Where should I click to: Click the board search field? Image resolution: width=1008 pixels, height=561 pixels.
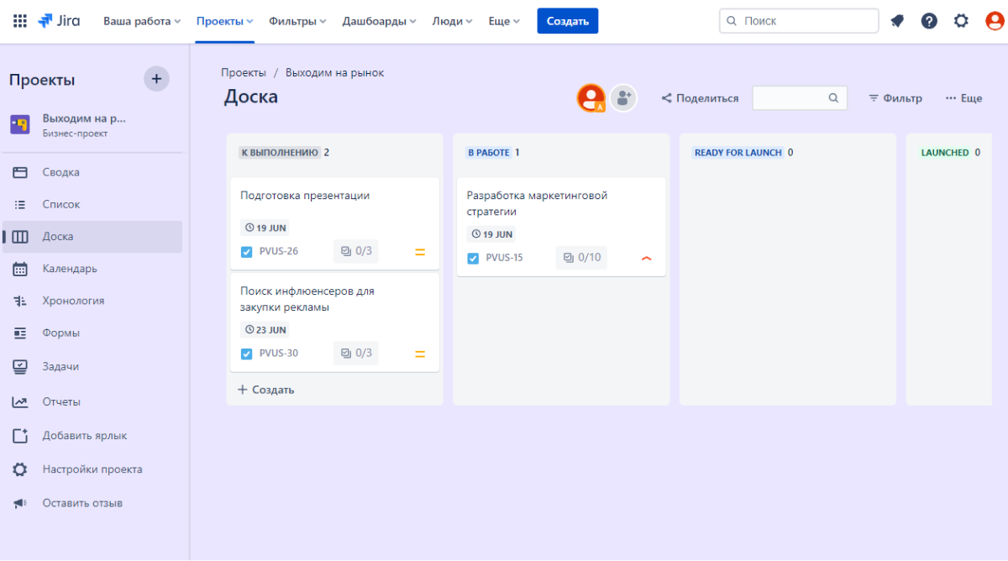pos(790,98)
